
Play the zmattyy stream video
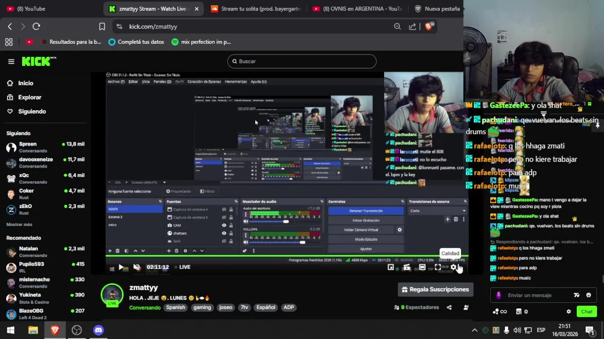point(121,267)
